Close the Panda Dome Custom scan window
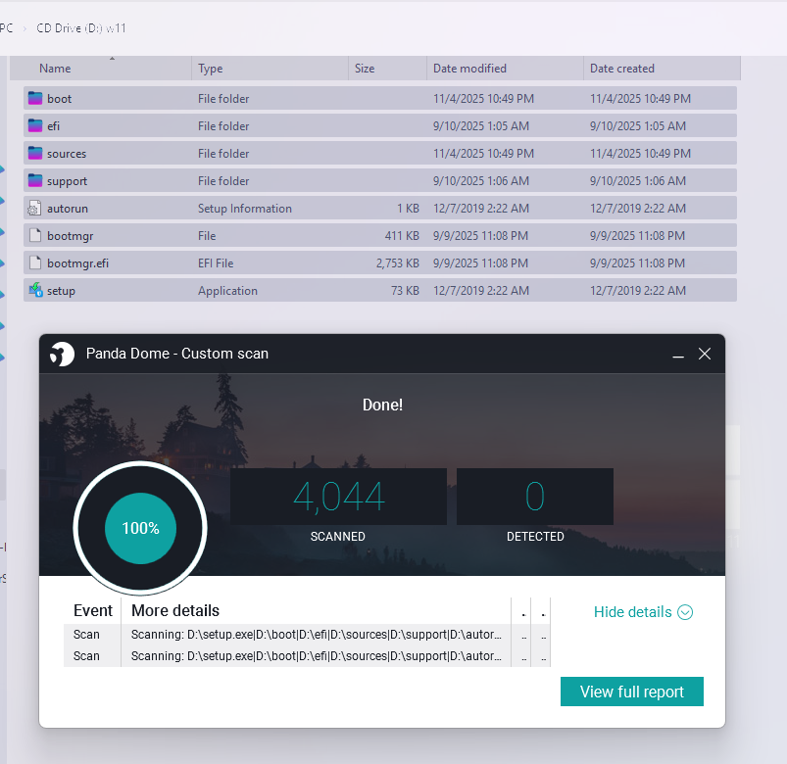The image size is (787, 764). (705, 355)
